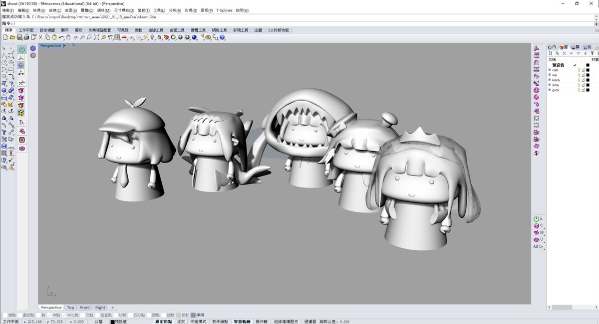599x324 pixels.
Task: Click the pointer select tool in left toolbar
Action: coord(4,48)
